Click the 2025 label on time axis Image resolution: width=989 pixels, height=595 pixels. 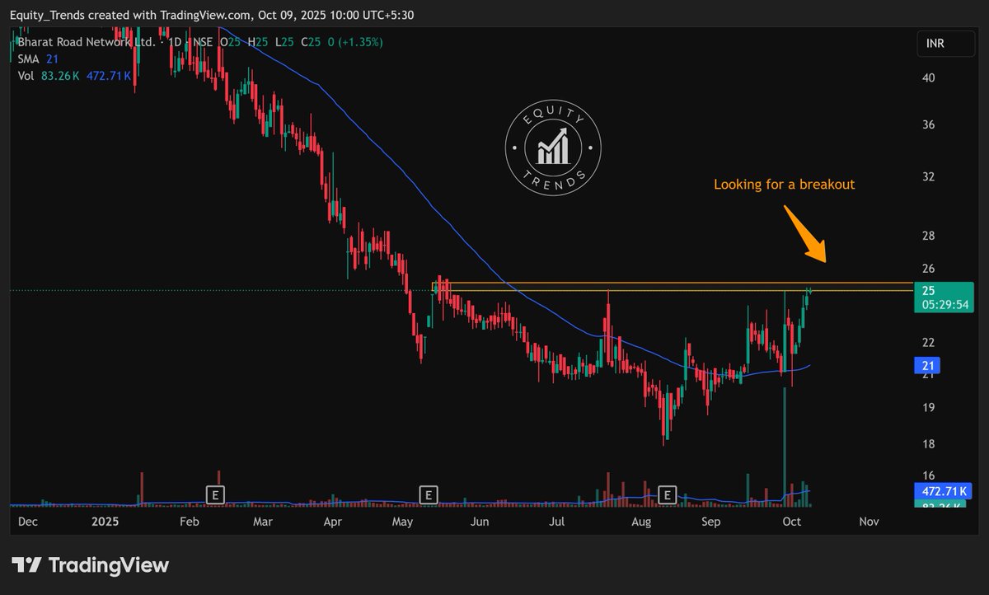point(105,522)
